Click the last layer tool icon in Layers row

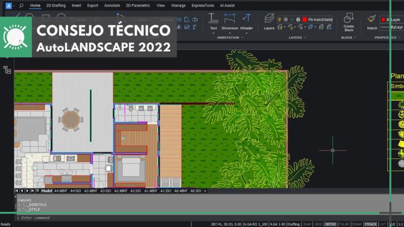click(329, 27)
